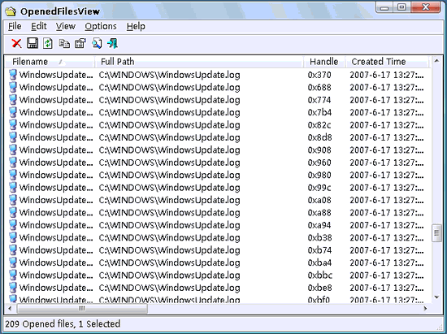Select the row with handle 0x960
The width and height of the screenshot is (447, 334).
(x=219, y=163)
